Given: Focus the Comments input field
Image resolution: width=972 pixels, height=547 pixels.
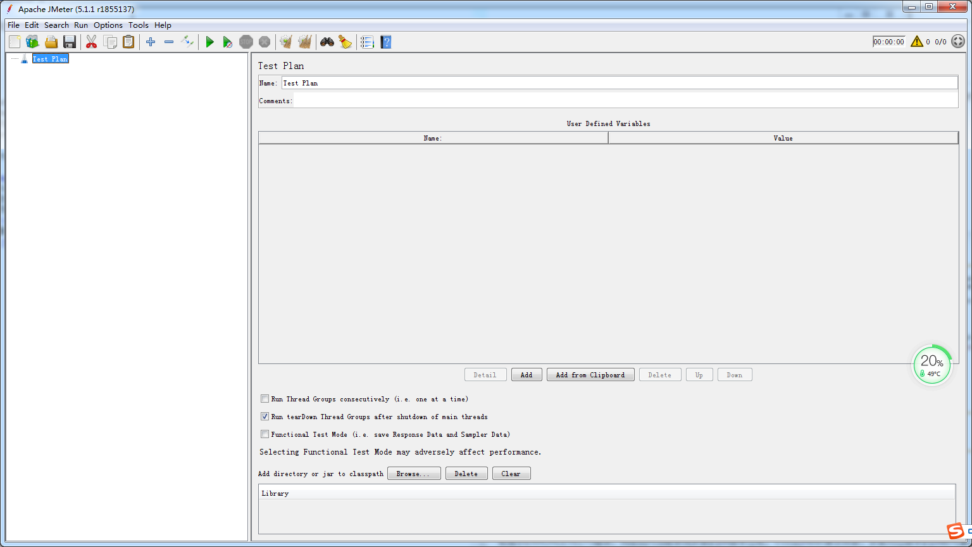Looking at the screenshot, I should point(626,101).
